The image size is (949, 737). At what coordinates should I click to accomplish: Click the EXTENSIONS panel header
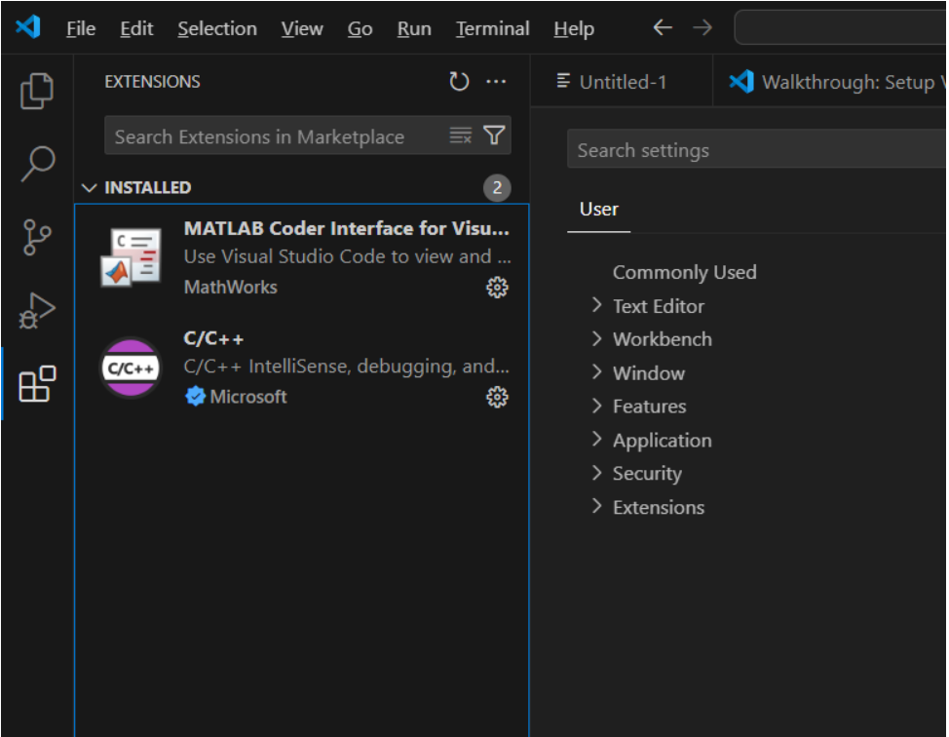pyautogui.click(x=153, y=82)
